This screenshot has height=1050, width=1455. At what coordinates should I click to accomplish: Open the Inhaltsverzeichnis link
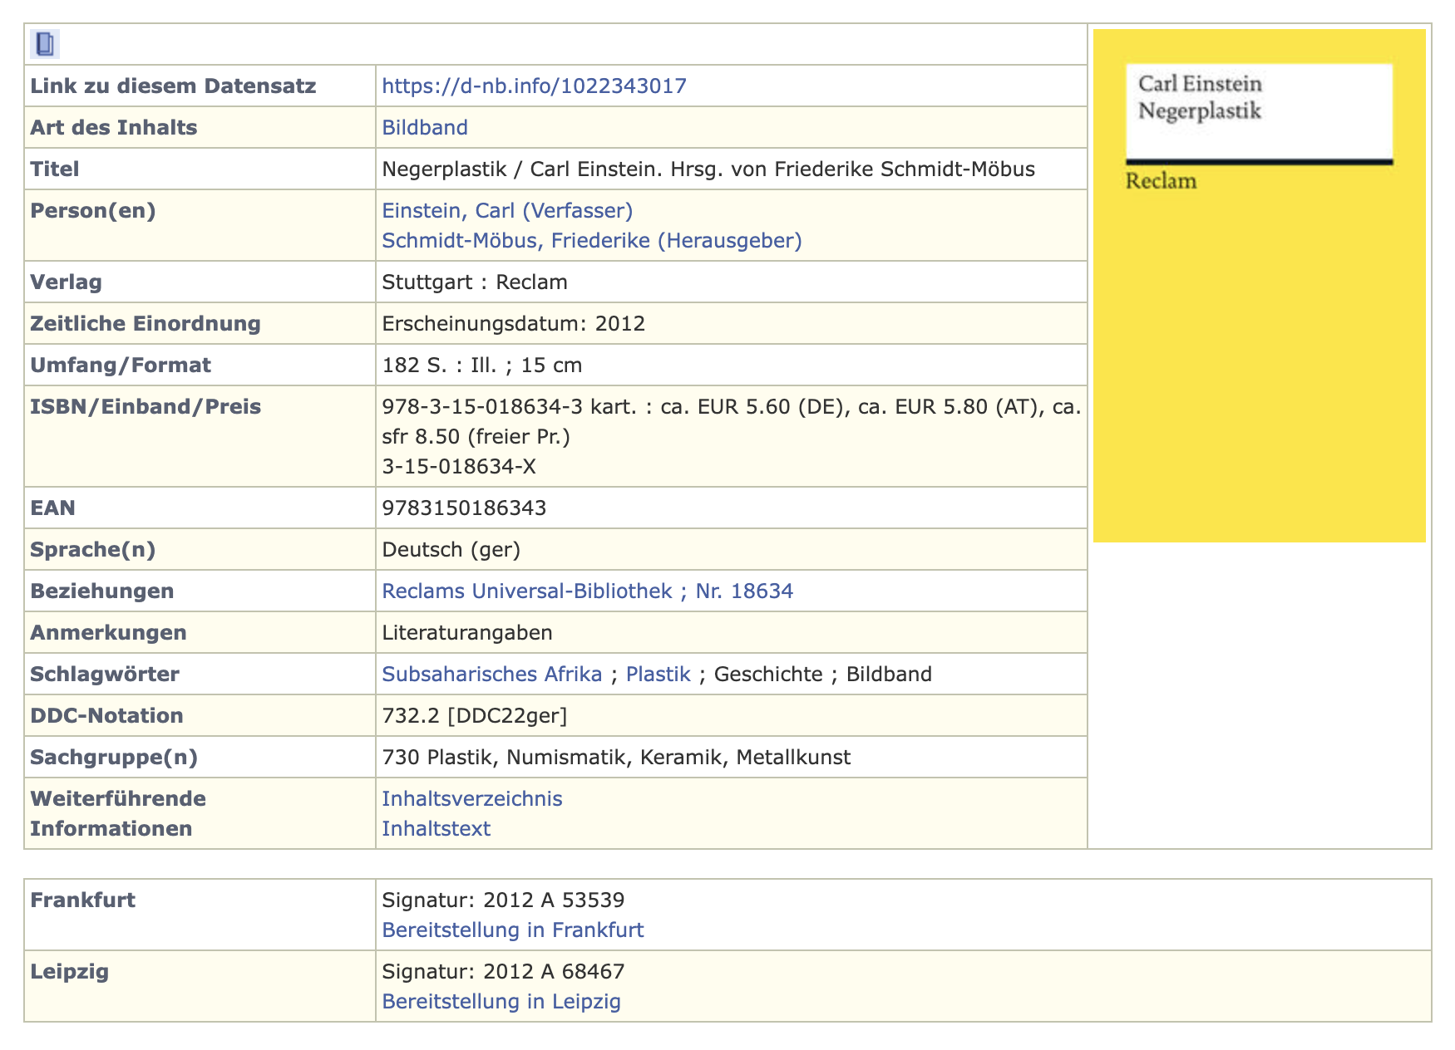471,799
